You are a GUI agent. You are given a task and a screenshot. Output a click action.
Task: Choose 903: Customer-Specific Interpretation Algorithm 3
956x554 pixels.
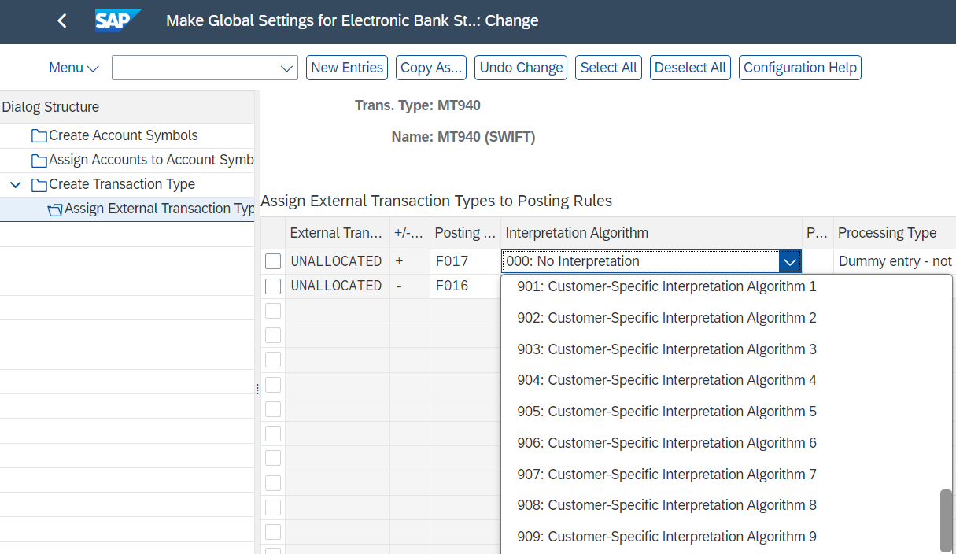[666, 349]
